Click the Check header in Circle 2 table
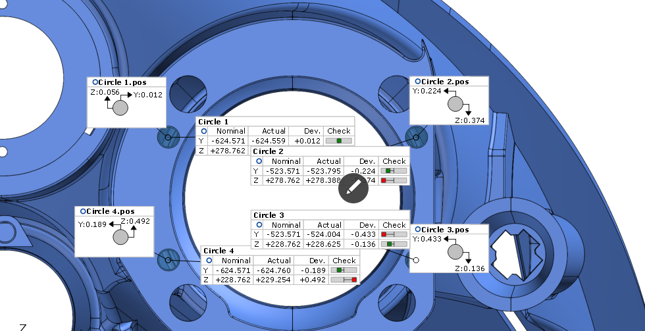The height and width of the screenshot is (331, 645). click(x=394, y=161)
